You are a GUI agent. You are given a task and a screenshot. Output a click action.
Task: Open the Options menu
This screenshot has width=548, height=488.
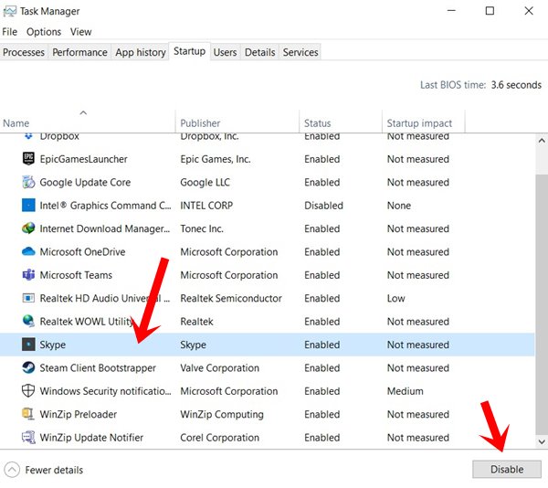(x=44, y=32)
